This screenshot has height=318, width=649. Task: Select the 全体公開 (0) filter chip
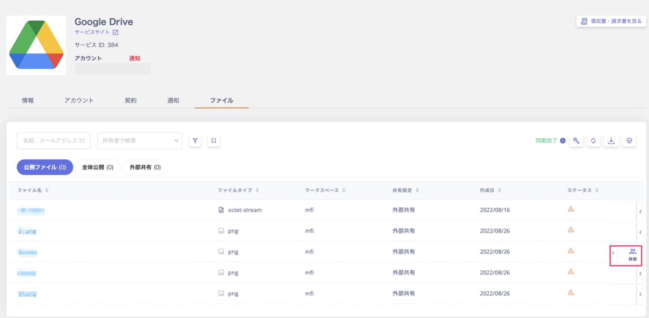tap(98, 167)
